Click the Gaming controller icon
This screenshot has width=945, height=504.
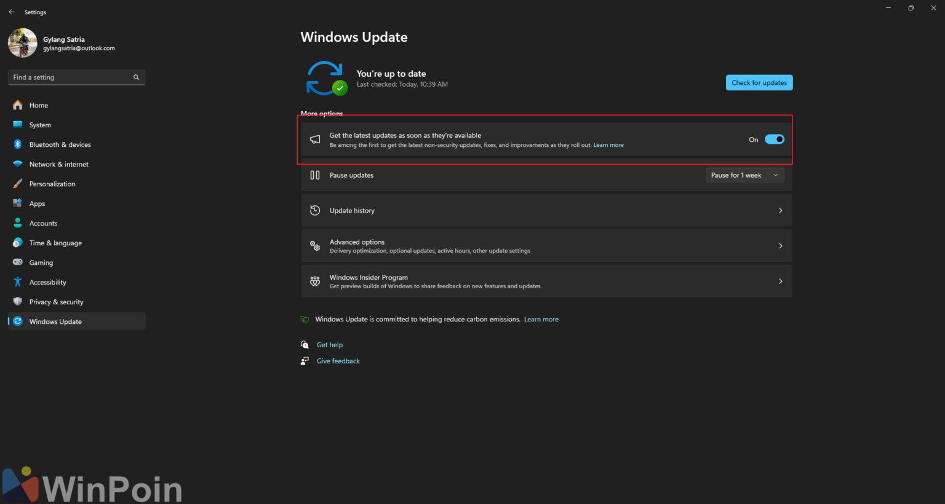[18, 262]
